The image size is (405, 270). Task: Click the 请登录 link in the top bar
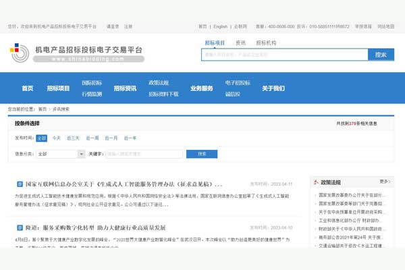113,26
